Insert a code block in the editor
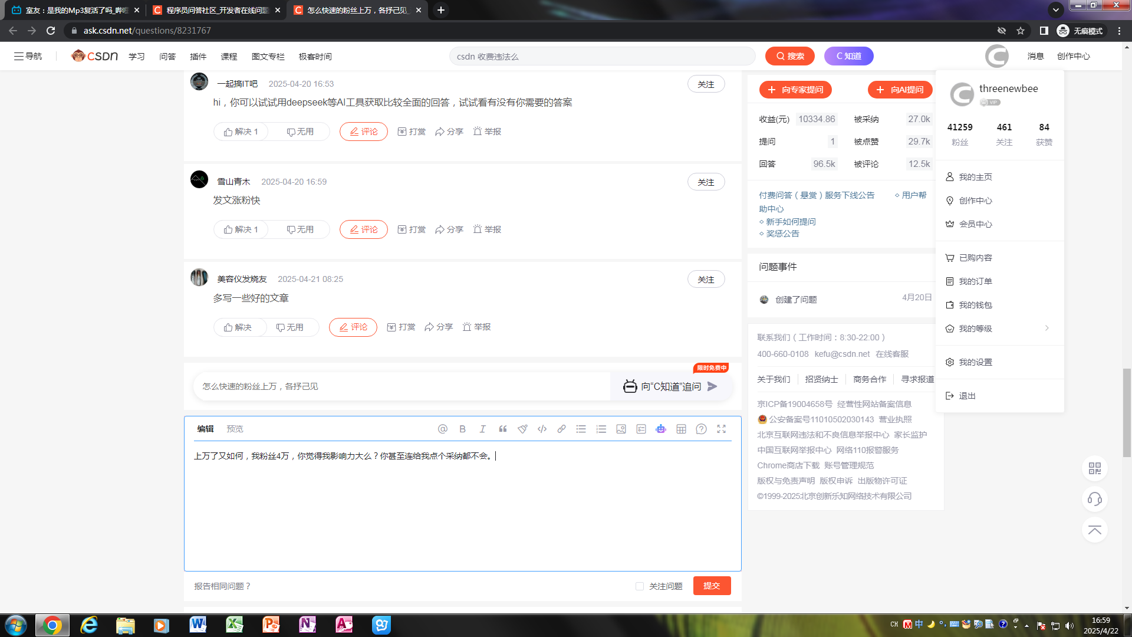This screenshot has height=637, width=1132. [x=542, y=429]
